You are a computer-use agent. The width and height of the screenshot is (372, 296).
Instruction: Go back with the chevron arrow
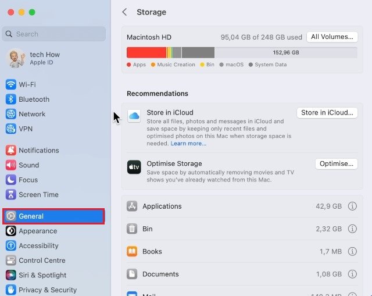click(124, 12)
